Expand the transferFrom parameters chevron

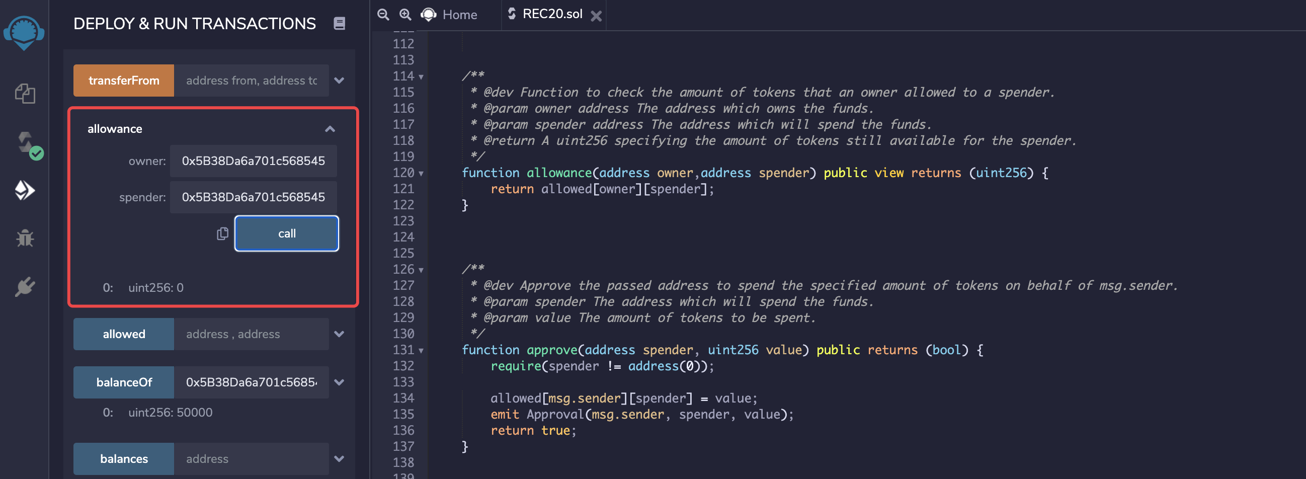pyautogui.click(x=340, y=81)
